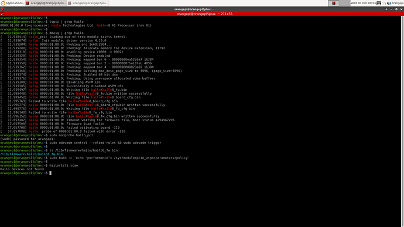Image resolution: width=404 pixels, height=227 pixels.
Task: Click 'hailo8_fw.bin written successfully' line
Action: coord(76,94)
